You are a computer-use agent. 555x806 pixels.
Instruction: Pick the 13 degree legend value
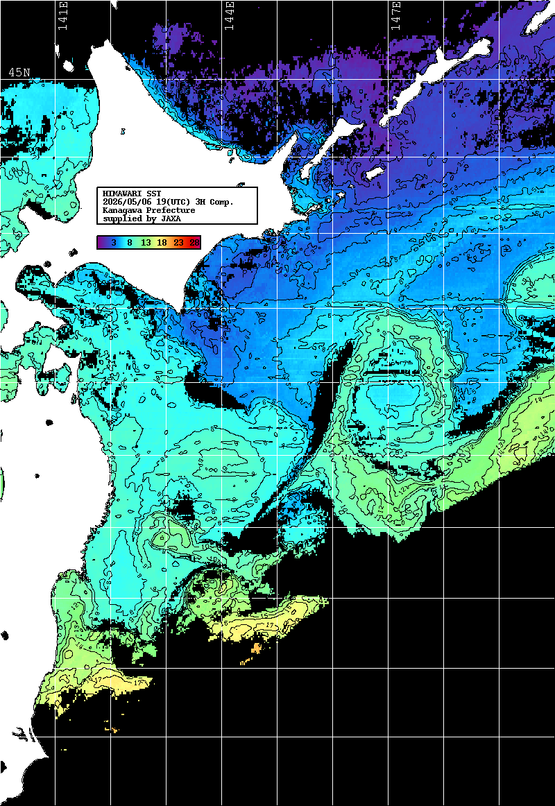pos(146,243)
